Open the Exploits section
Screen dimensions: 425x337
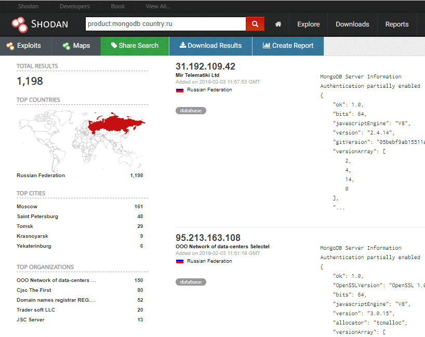click(24, 46)
